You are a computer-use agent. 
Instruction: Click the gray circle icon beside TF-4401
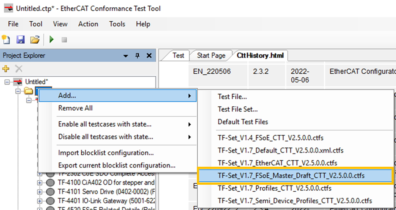point(51,201)
